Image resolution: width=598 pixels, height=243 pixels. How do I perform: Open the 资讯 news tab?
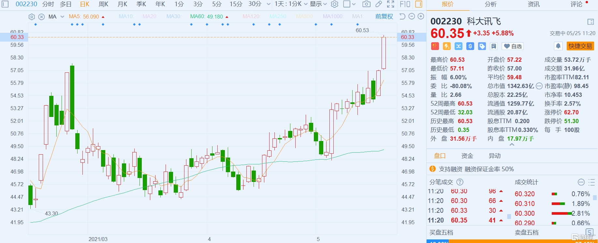(533, 4)
